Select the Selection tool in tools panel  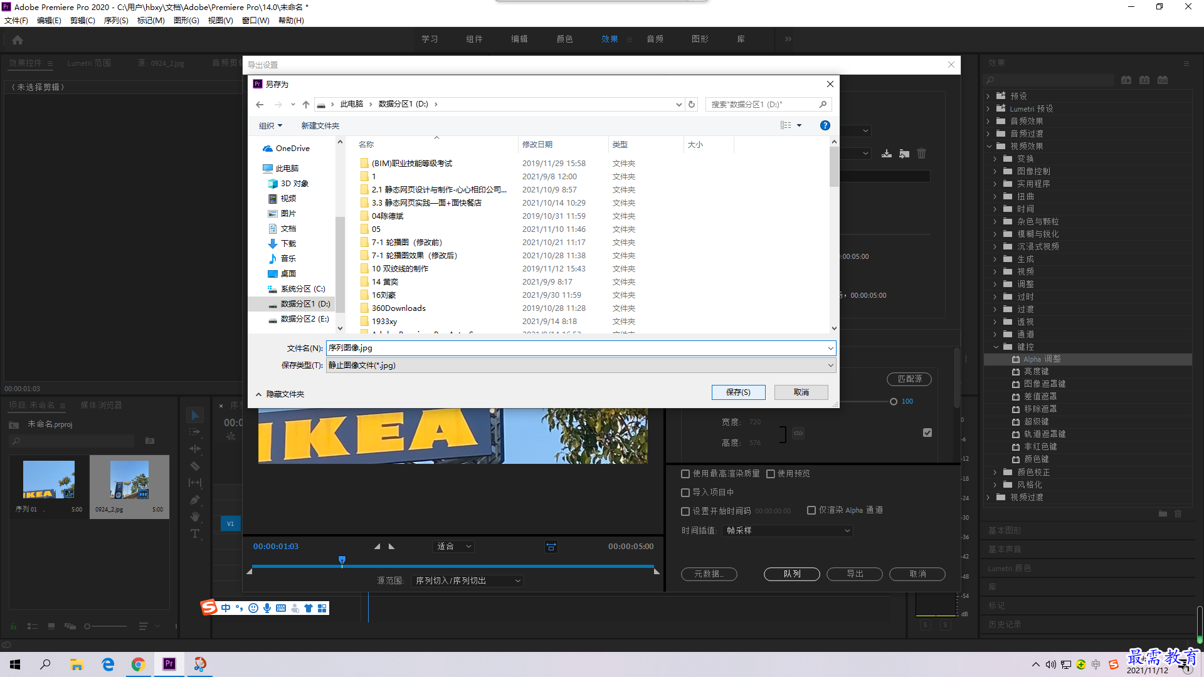tap(195, 415)
